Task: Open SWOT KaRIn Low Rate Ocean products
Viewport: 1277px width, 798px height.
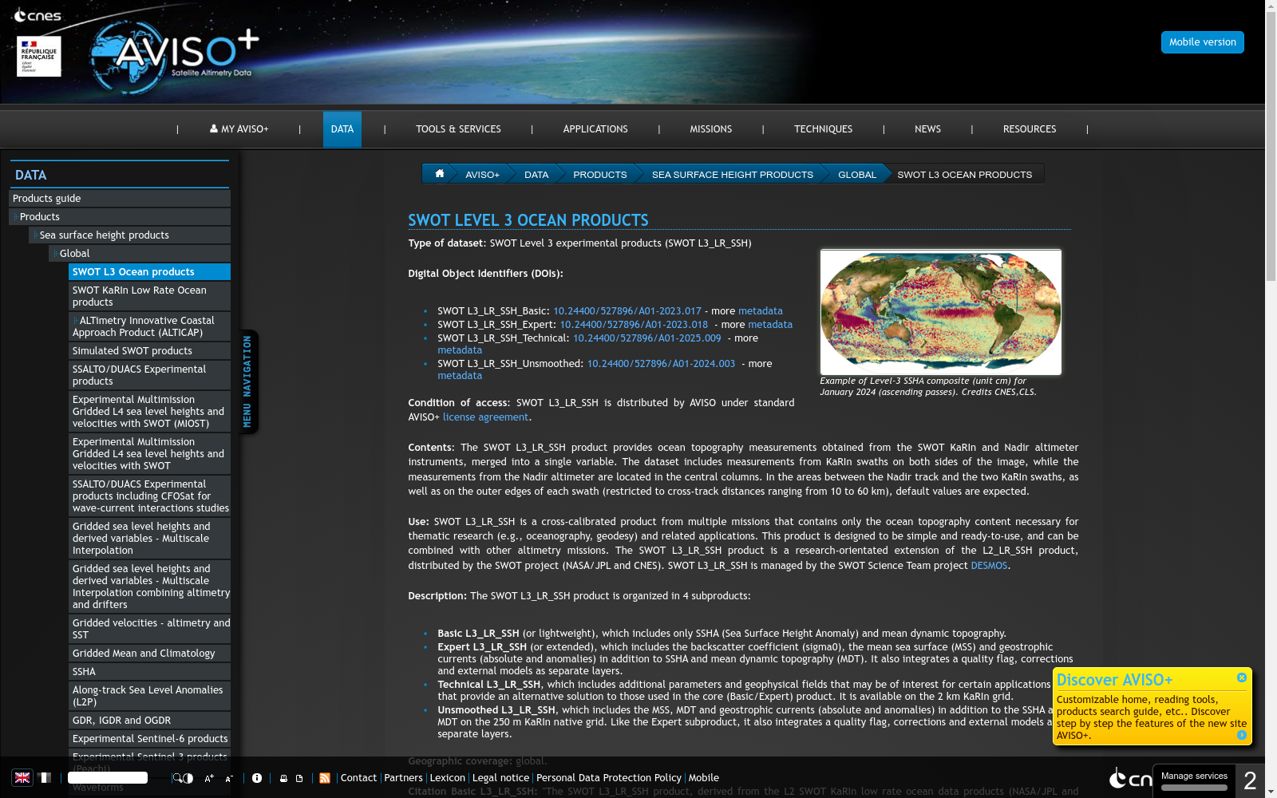Action: point(149,296)
